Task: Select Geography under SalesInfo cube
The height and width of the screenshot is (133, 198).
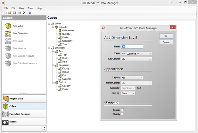Action: click(67, 41)
